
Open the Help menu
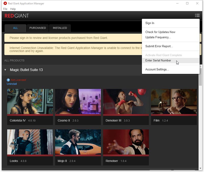(x=13, y=9)
